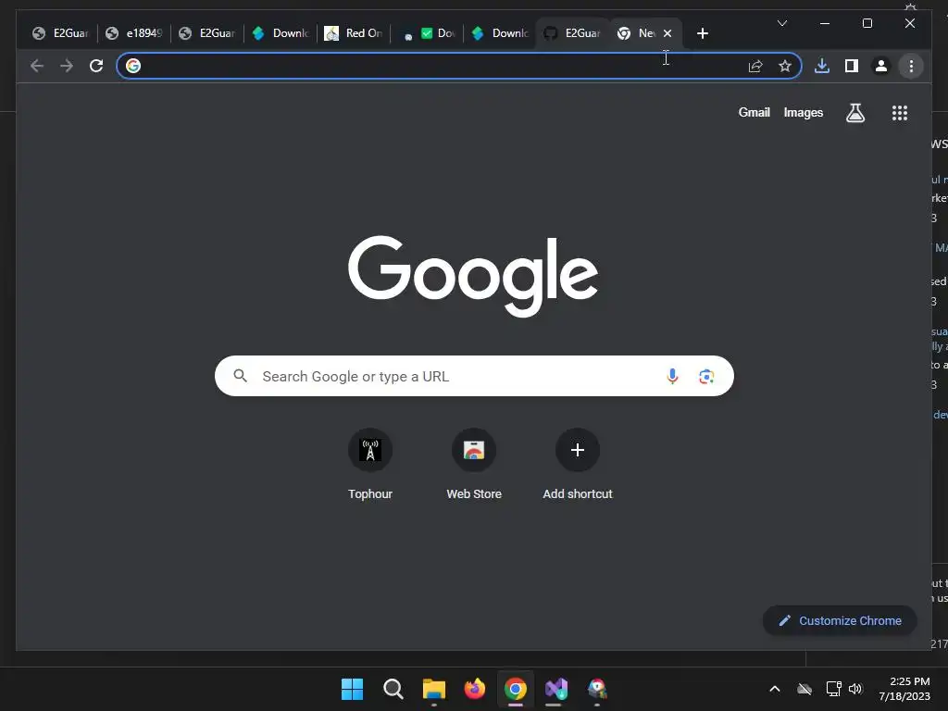
Task: Open the Chrome three-dot menu
Action: click(x=911, y=66)
